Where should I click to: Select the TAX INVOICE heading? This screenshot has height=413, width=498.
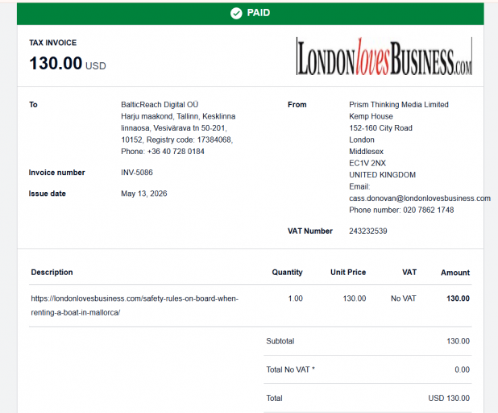[x=52, y=43]
